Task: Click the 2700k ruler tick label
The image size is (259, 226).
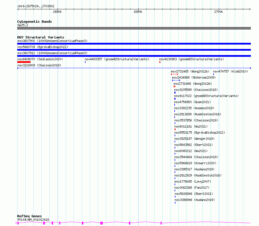Action: (x=219, y=12)
